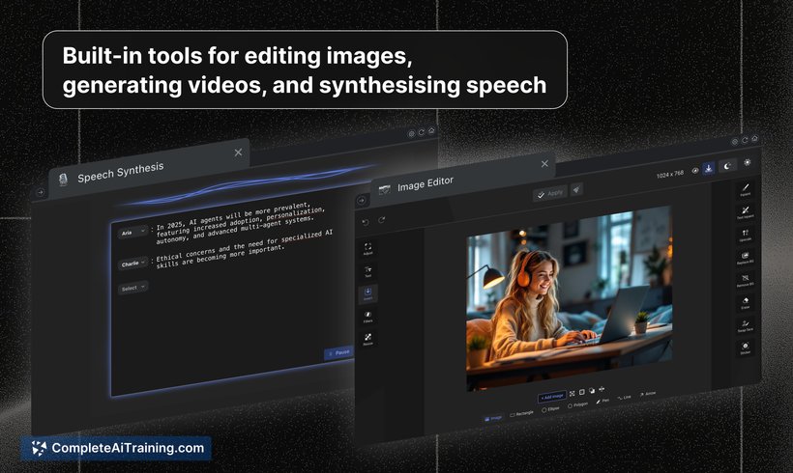Choose the Rectangle shape option

[521, 413]
